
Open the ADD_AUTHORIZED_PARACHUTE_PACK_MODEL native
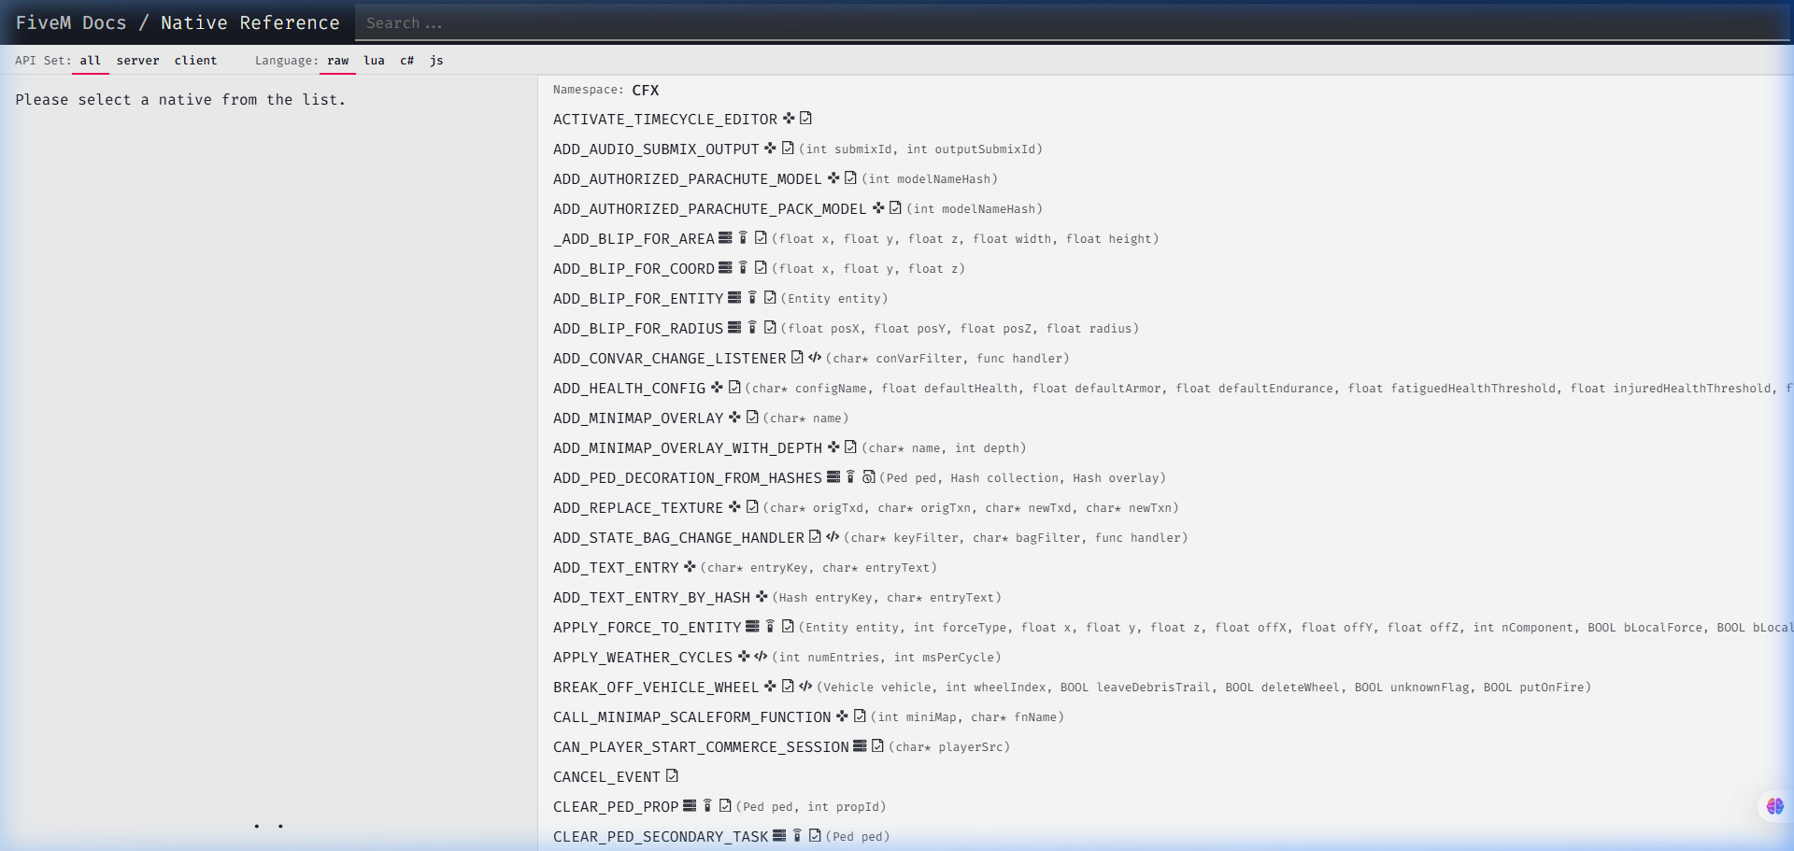[x=710, y=209]
